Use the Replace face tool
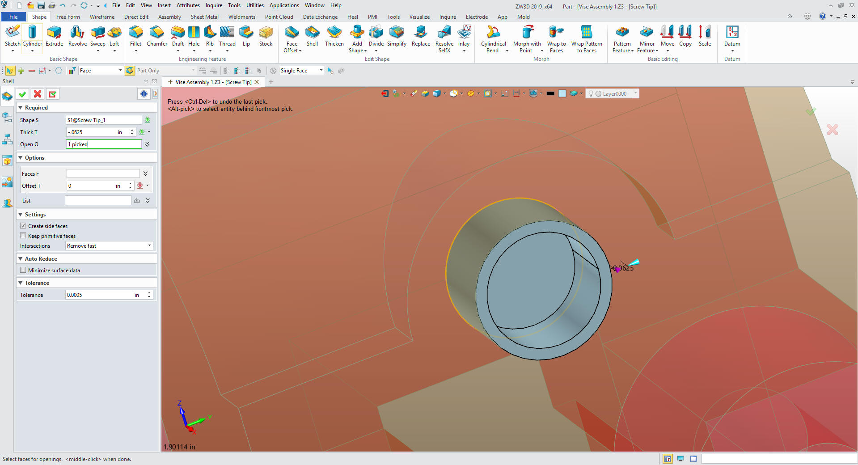Screen dimensions: 858x465 pos(421,36)
